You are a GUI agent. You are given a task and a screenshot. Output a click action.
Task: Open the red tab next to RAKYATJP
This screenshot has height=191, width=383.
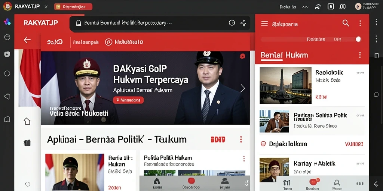(x=73, y=7)
